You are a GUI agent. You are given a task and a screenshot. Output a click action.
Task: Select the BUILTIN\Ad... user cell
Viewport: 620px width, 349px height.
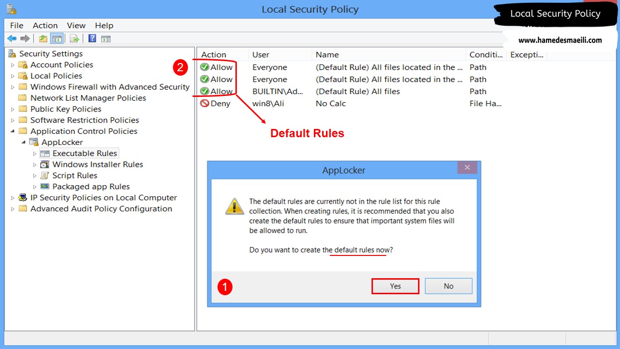pos(278,91)
